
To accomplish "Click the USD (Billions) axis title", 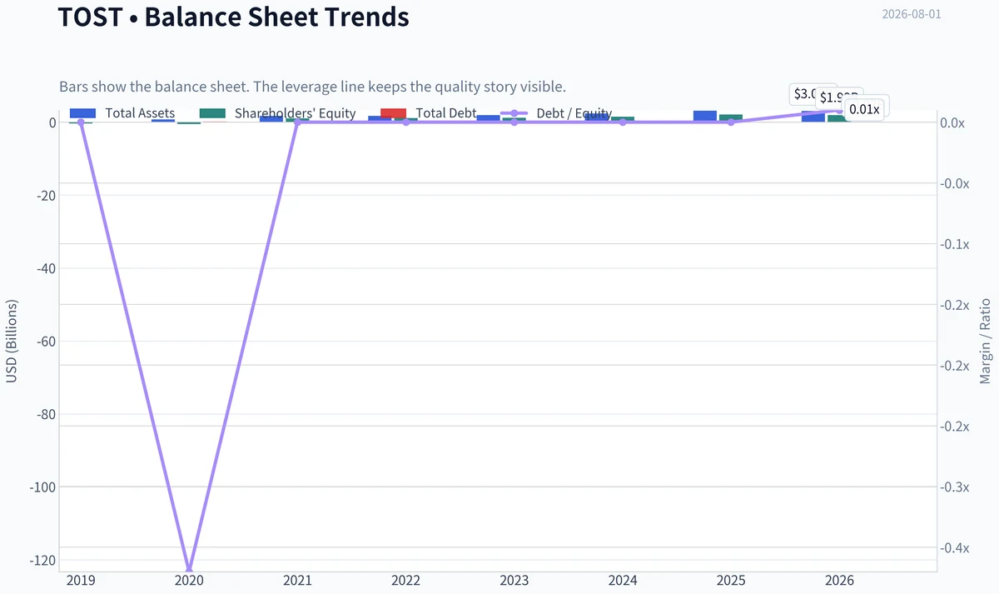I will point(12,342).
